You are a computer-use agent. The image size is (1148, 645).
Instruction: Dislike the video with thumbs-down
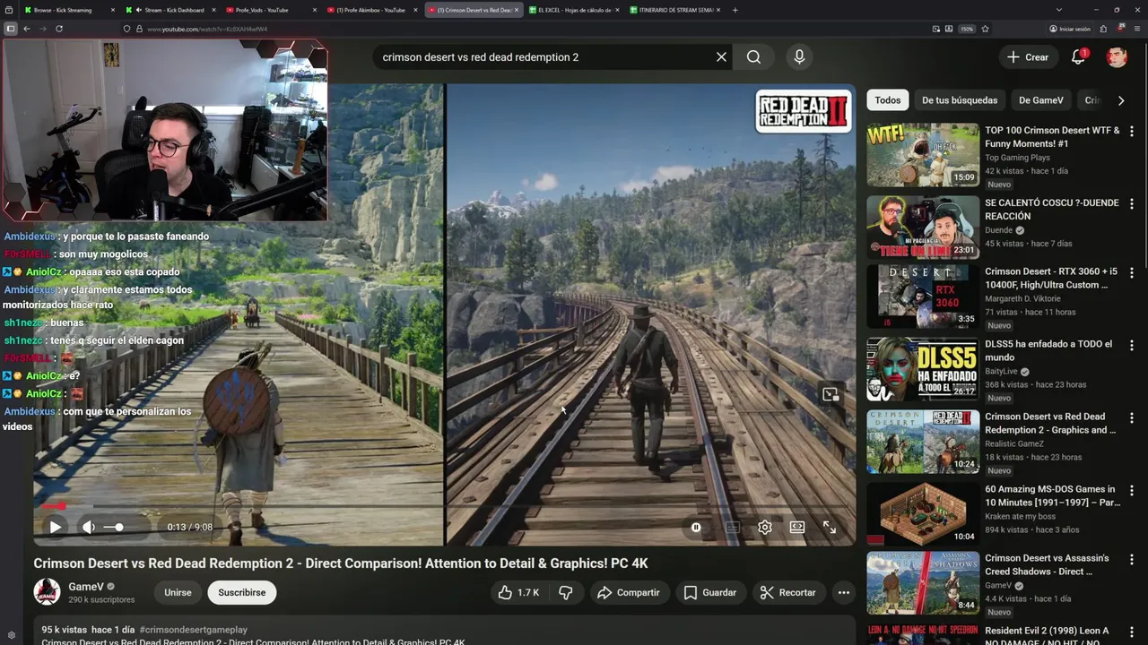click(x=565, y=592)
